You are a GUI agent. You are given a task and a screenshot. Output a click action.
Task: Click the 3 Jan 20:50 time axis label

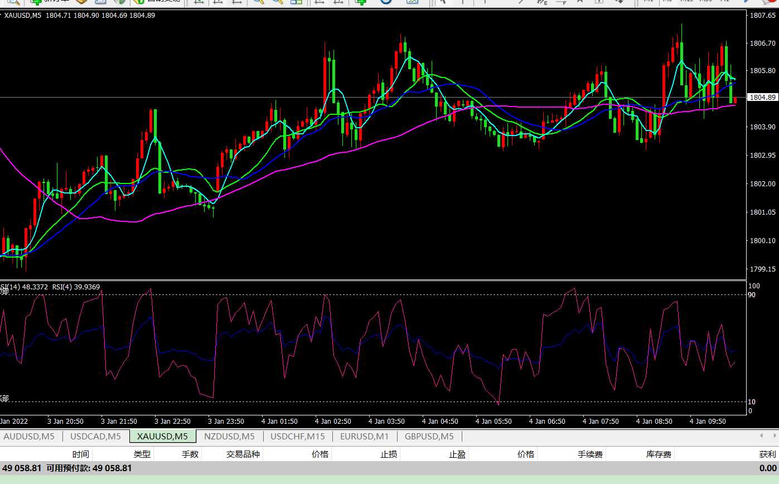[65, 422]
